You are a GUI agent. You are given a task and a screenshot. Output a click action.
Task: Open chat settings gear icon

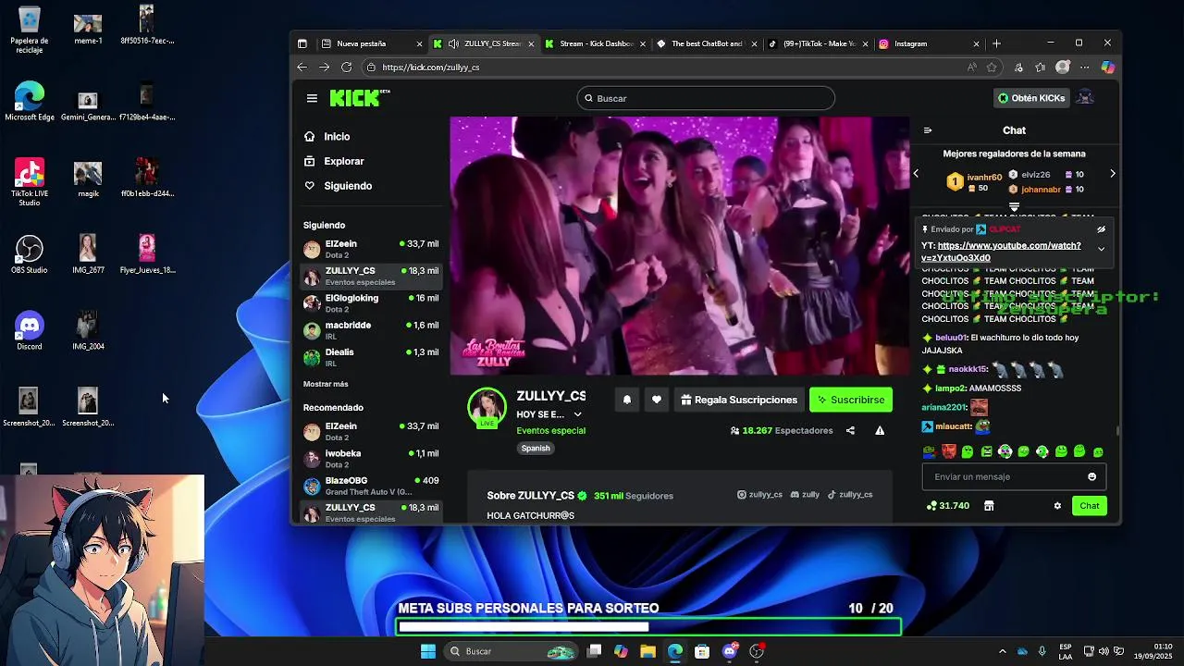click(1057, 506)
